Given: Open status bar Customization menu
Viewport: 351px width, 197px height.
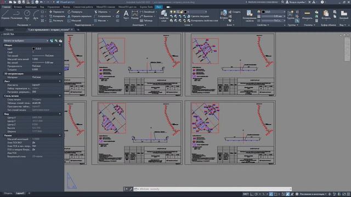Looking at the screenshot, I should tap(348, 194).
